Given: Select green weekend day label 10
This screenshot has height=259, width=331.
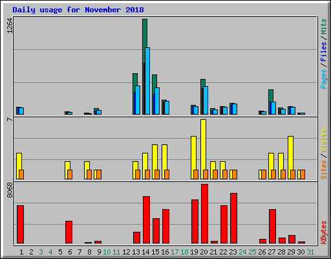Looking at the screenshot, I should click(107, 252).
